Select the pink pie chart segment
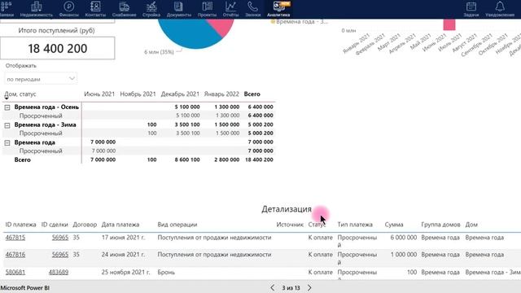521x293 pixels. 223,26
